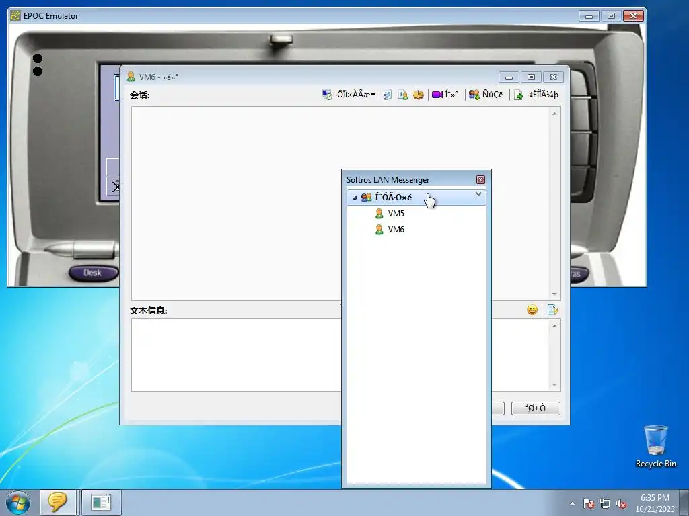
Task: Click the message history notepad icon
Action: [x=387, y=95]
